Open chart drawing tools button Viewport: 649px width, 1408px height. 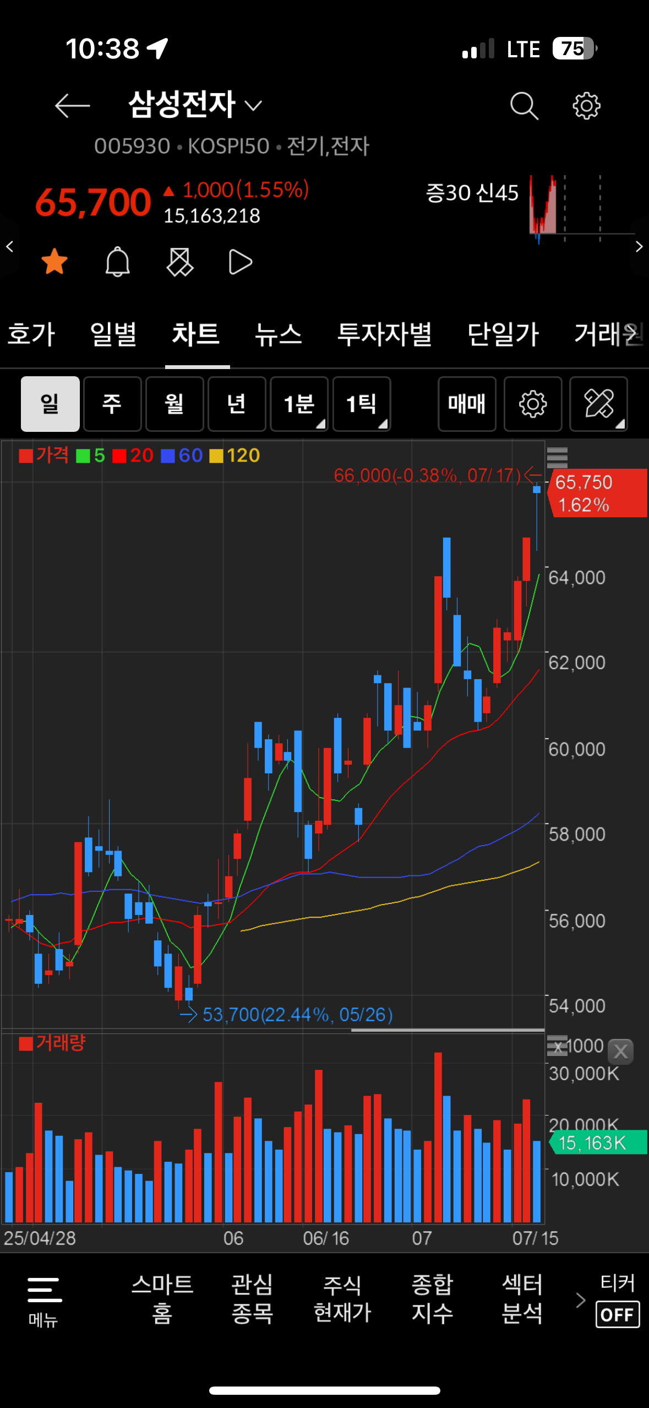598,404
